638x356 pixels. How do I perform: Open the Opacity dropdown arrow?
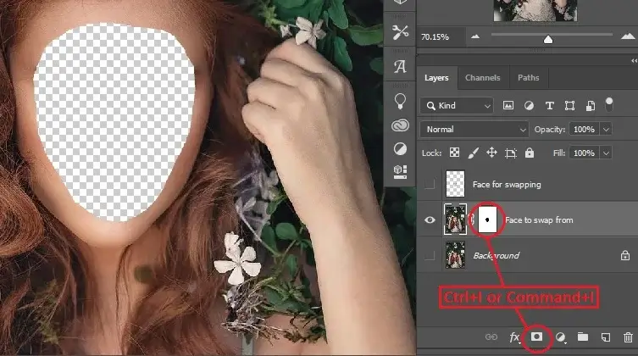coord(606,130)
